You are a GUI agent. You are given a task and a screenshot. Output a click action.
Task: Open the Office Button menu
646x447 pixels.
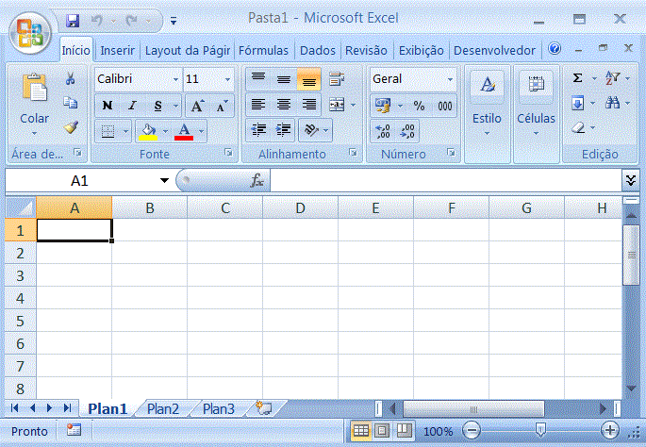pyautogui.click(x=30, y=34)
